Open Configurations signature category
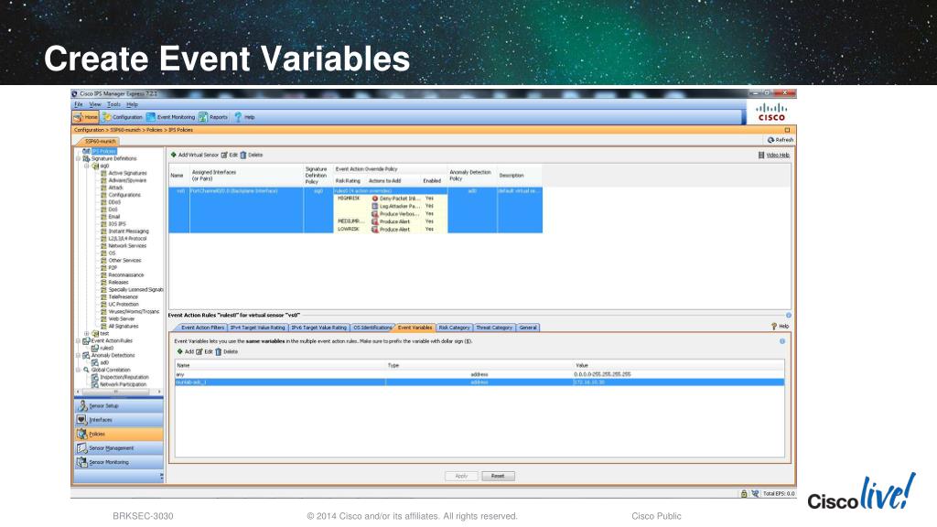Screen dimensions: 937x527 pos(124,195)
